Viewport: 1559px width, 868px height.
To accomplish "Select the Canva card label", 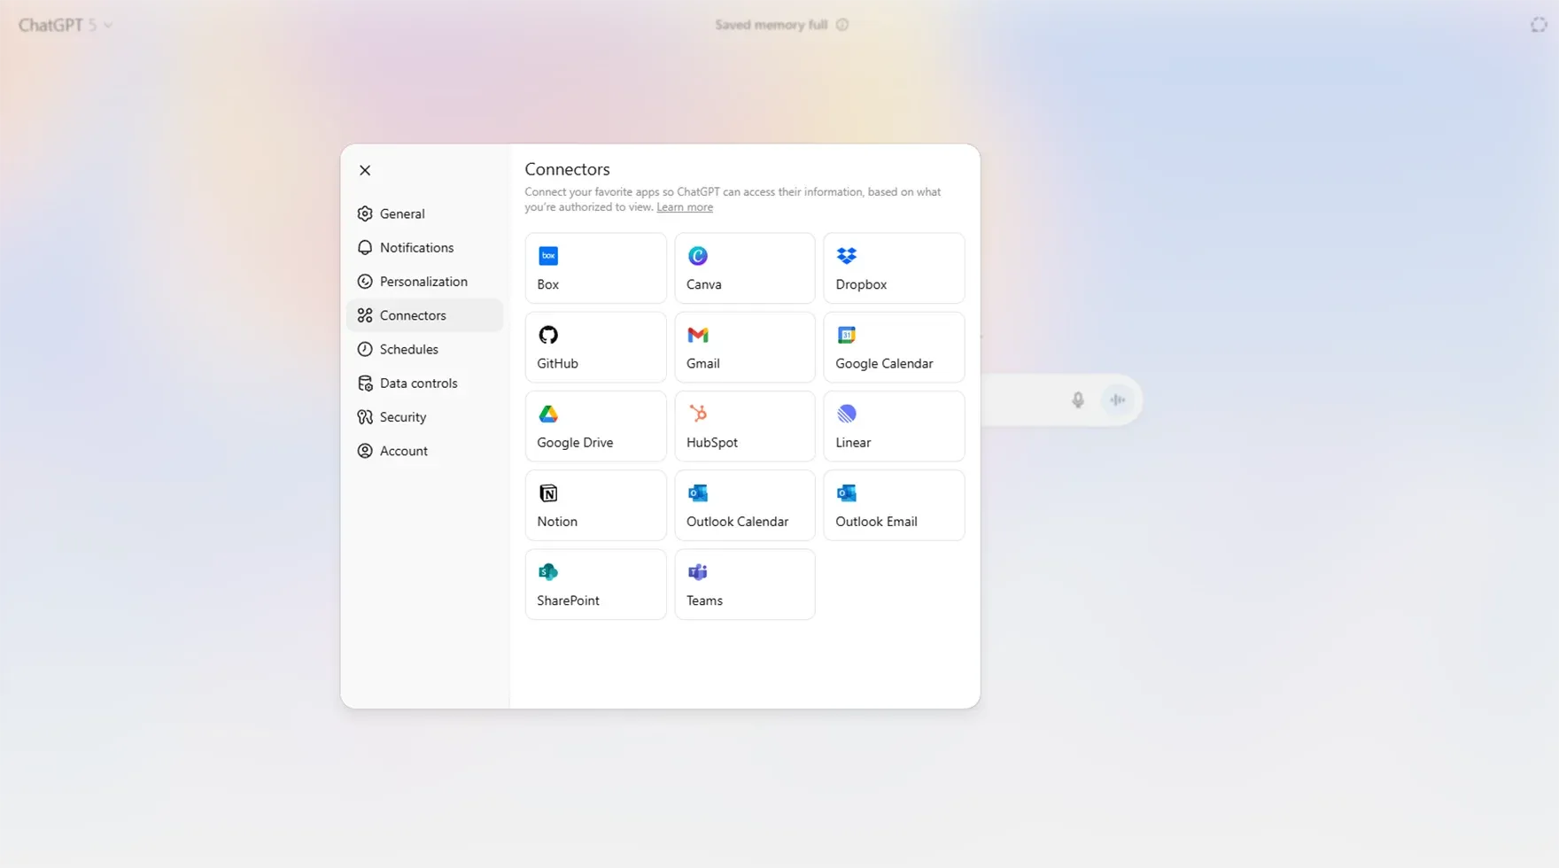I will pyautogui.click(x=703, y=284).
